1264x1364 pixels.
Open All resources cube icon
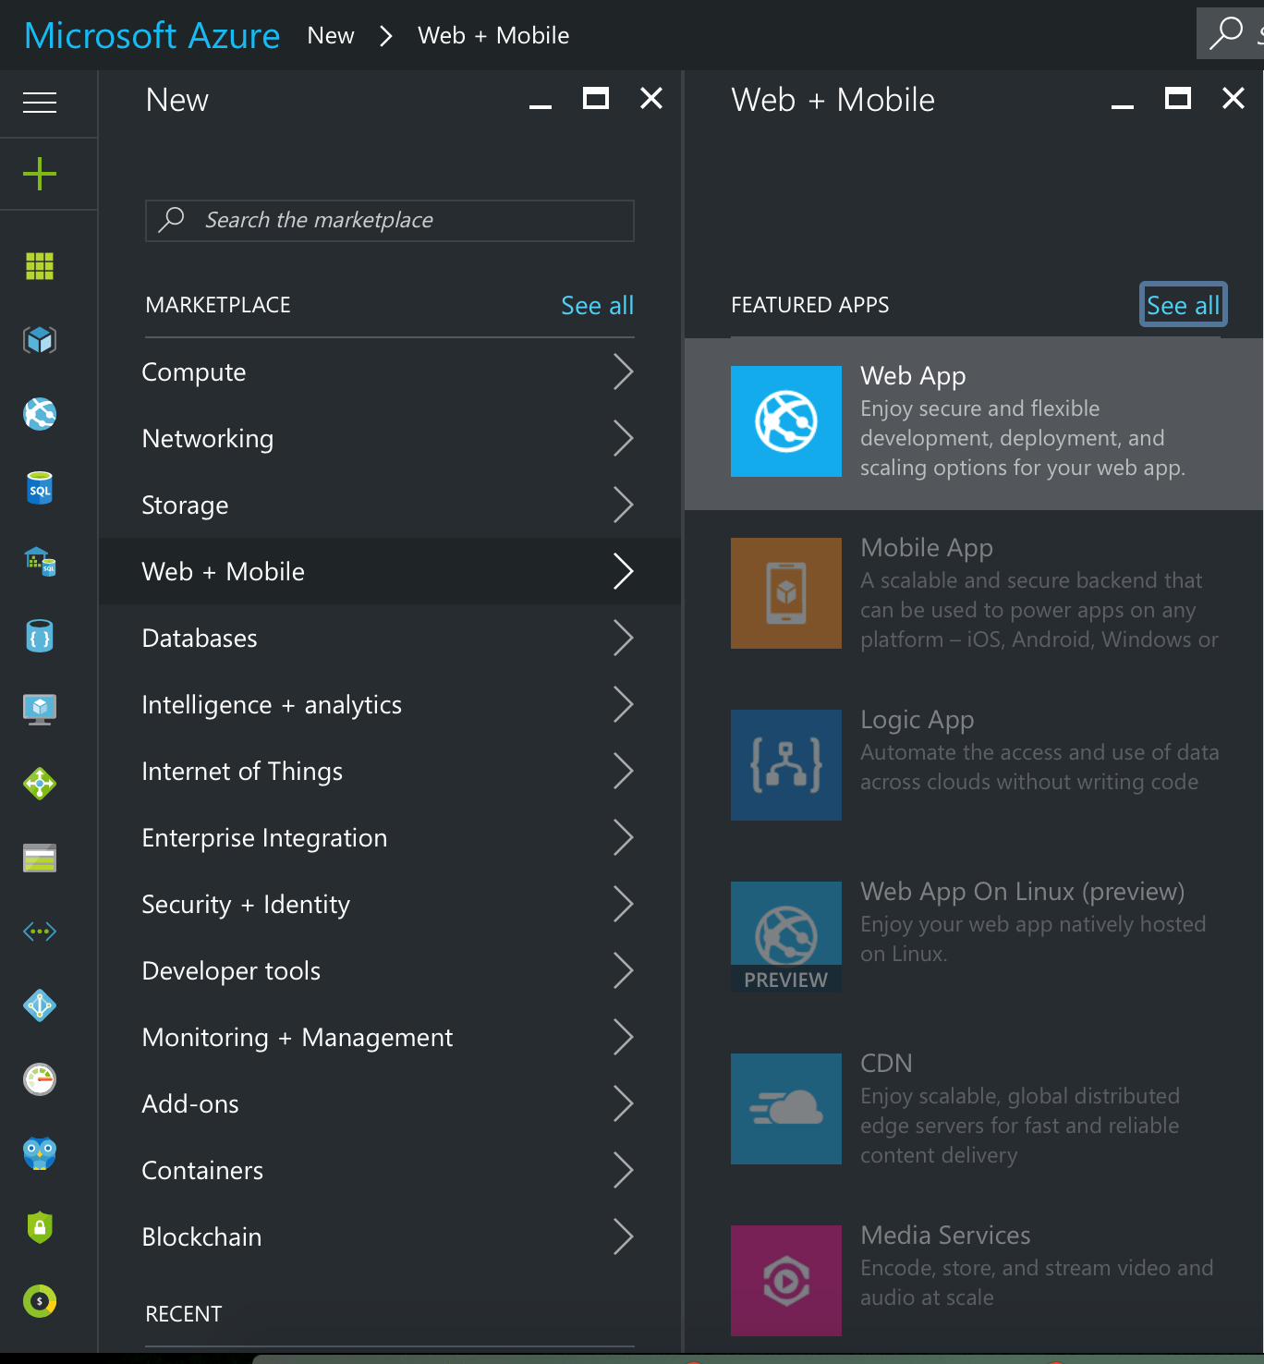coord(39,340)
